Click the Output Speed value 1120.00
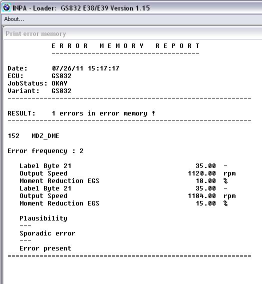The height and width of the screenshot is (284, 262). pos(201,173)
